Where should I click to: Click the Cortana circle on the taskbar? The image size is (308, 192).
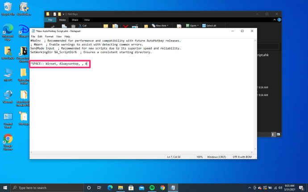[x=89, y=188]
